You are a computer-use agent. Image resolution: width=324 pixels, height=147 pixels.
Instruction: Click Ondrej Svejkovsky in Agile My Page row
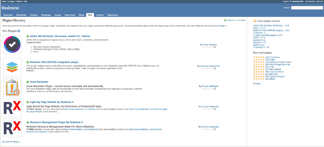210,106
